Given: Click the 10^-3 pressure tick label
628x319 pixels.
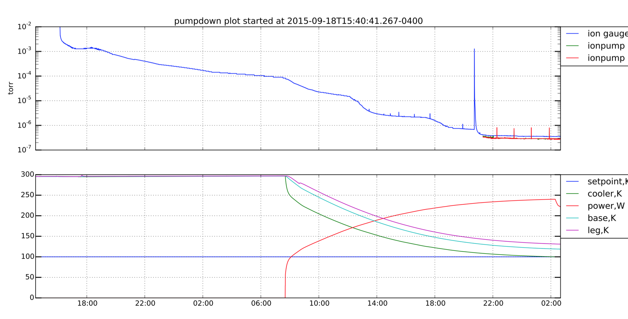Looking at the screenshot, I should pyautogui.click(x=24, y=51).
